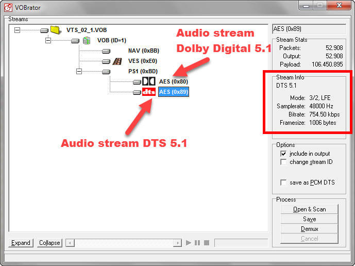This screenshot has height=266, width=355.
Task: Click the progress field next to playback buttons
Action: (241, 243)
